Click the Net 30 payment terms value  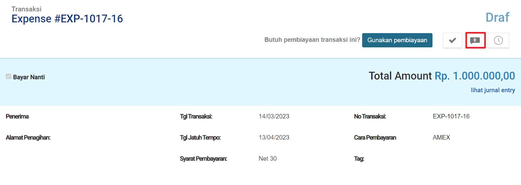tap(267, 159)
